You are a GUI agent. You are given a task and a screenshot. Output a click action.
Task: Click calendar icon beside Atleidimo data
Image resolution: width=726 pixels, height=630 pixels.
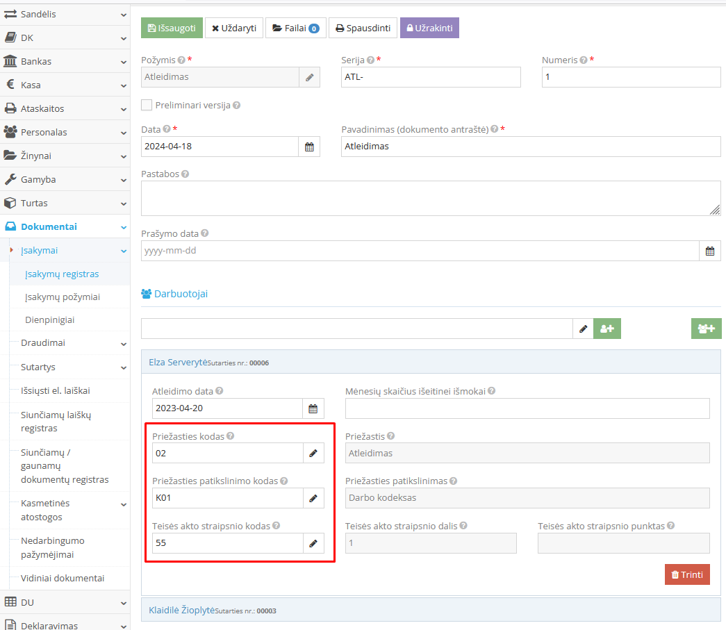coord(313,408)
